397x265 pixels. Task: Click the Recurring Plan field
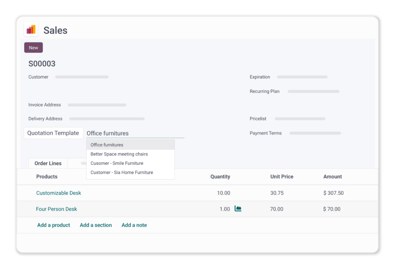[x=313, y=92]
